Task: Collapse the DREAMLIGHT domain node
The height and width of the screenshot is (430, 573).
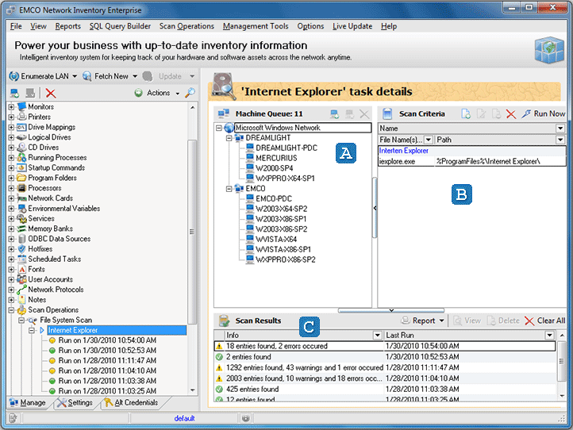Action: (229, 138)
